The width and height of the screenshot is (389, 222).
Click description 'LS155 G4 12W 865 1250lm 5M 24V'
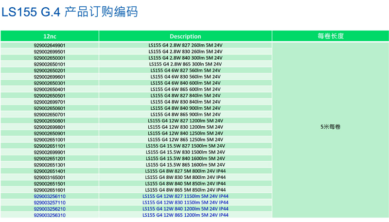click(x=185, y=139)
